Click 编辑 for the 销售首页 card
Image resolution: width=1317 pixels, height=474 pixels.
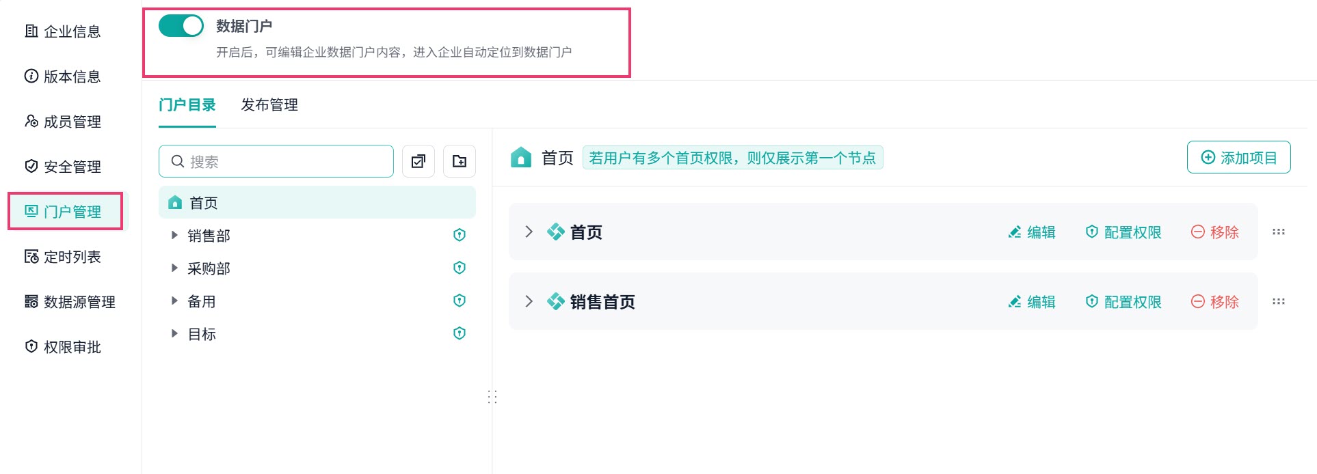1032,302
